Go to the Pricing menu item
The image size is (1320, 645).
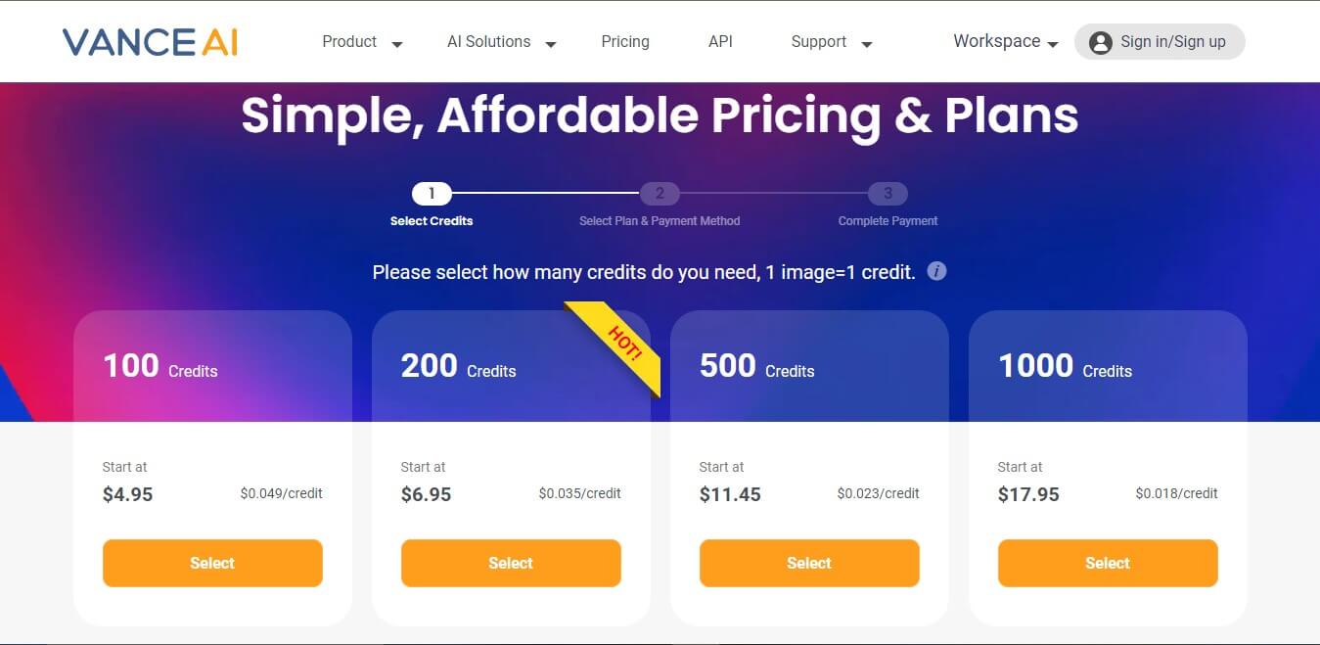coord(625,42)
